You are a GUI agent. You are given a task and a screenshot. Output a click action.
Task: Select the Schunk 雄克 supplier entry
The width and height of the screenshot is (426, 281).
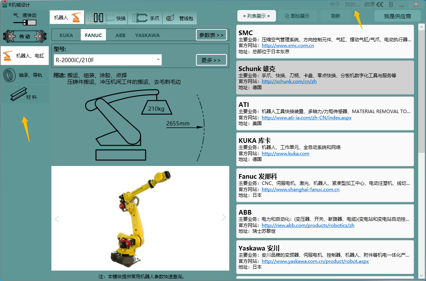325,78
